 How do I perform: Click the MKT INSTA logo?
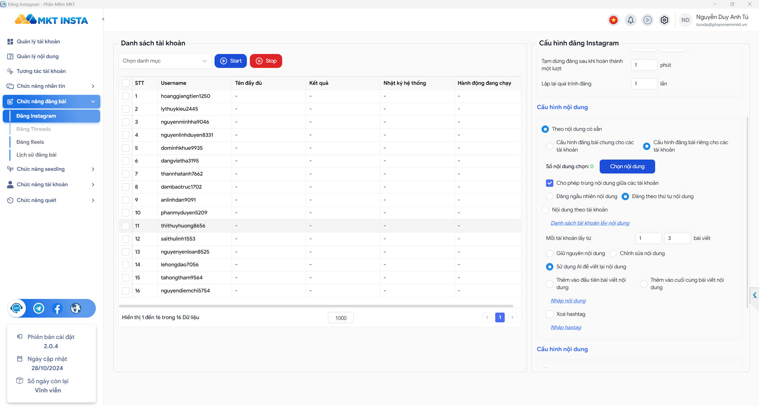pos(51,20)
